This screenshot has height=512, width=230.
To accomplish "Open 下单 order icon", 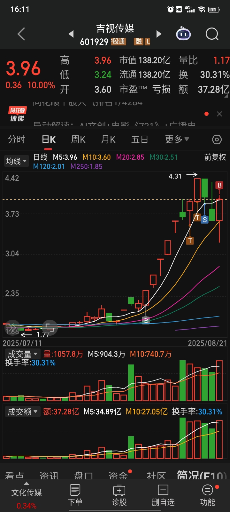I will (x=75, y=495).
